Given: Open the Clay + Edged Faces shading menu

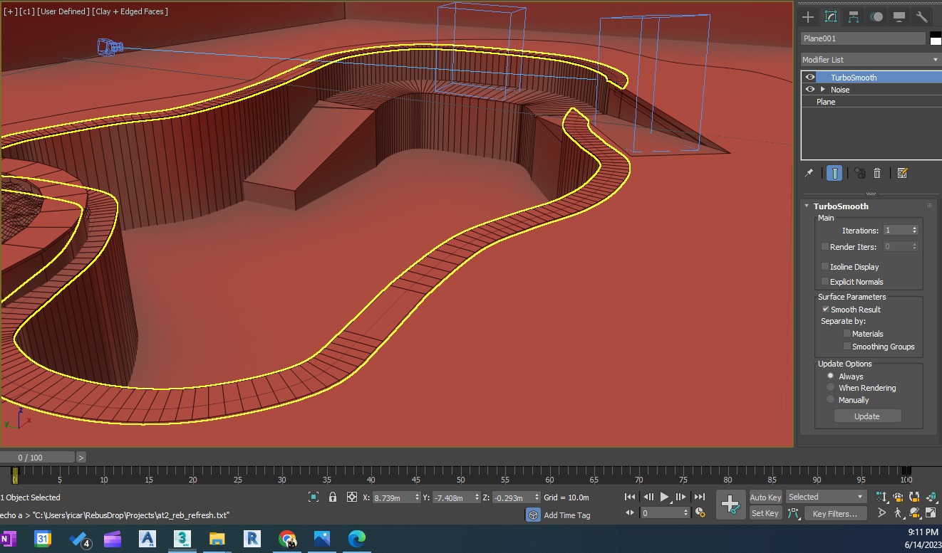Looking at the screenshot, I should pyautogui.click(x=130, y=11).
